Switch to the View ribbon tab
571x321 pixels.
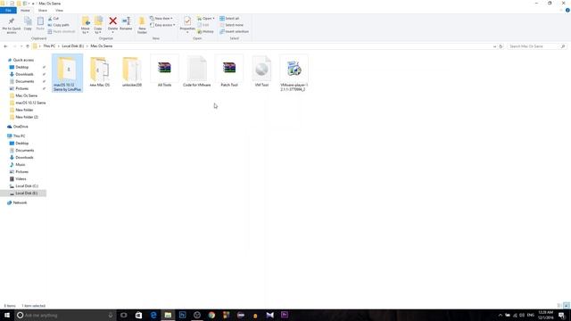tap(59, 11)
